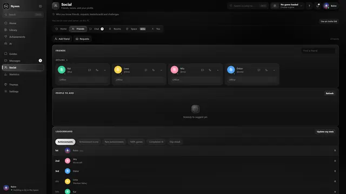Start a chat with Kai

[x=89, y=70]
